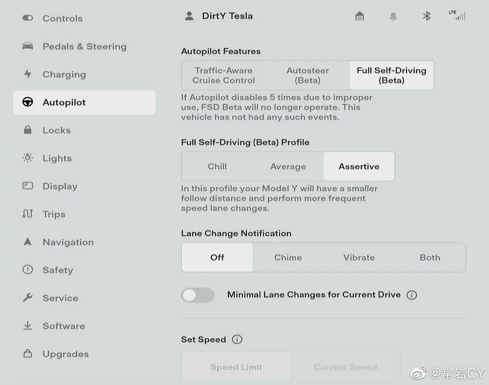Image resolution: width=489 pixels, height=385 pixels.
Task: Click the Minimal Lane Changes for Current Drive label
Action: (x=314, y=294)
